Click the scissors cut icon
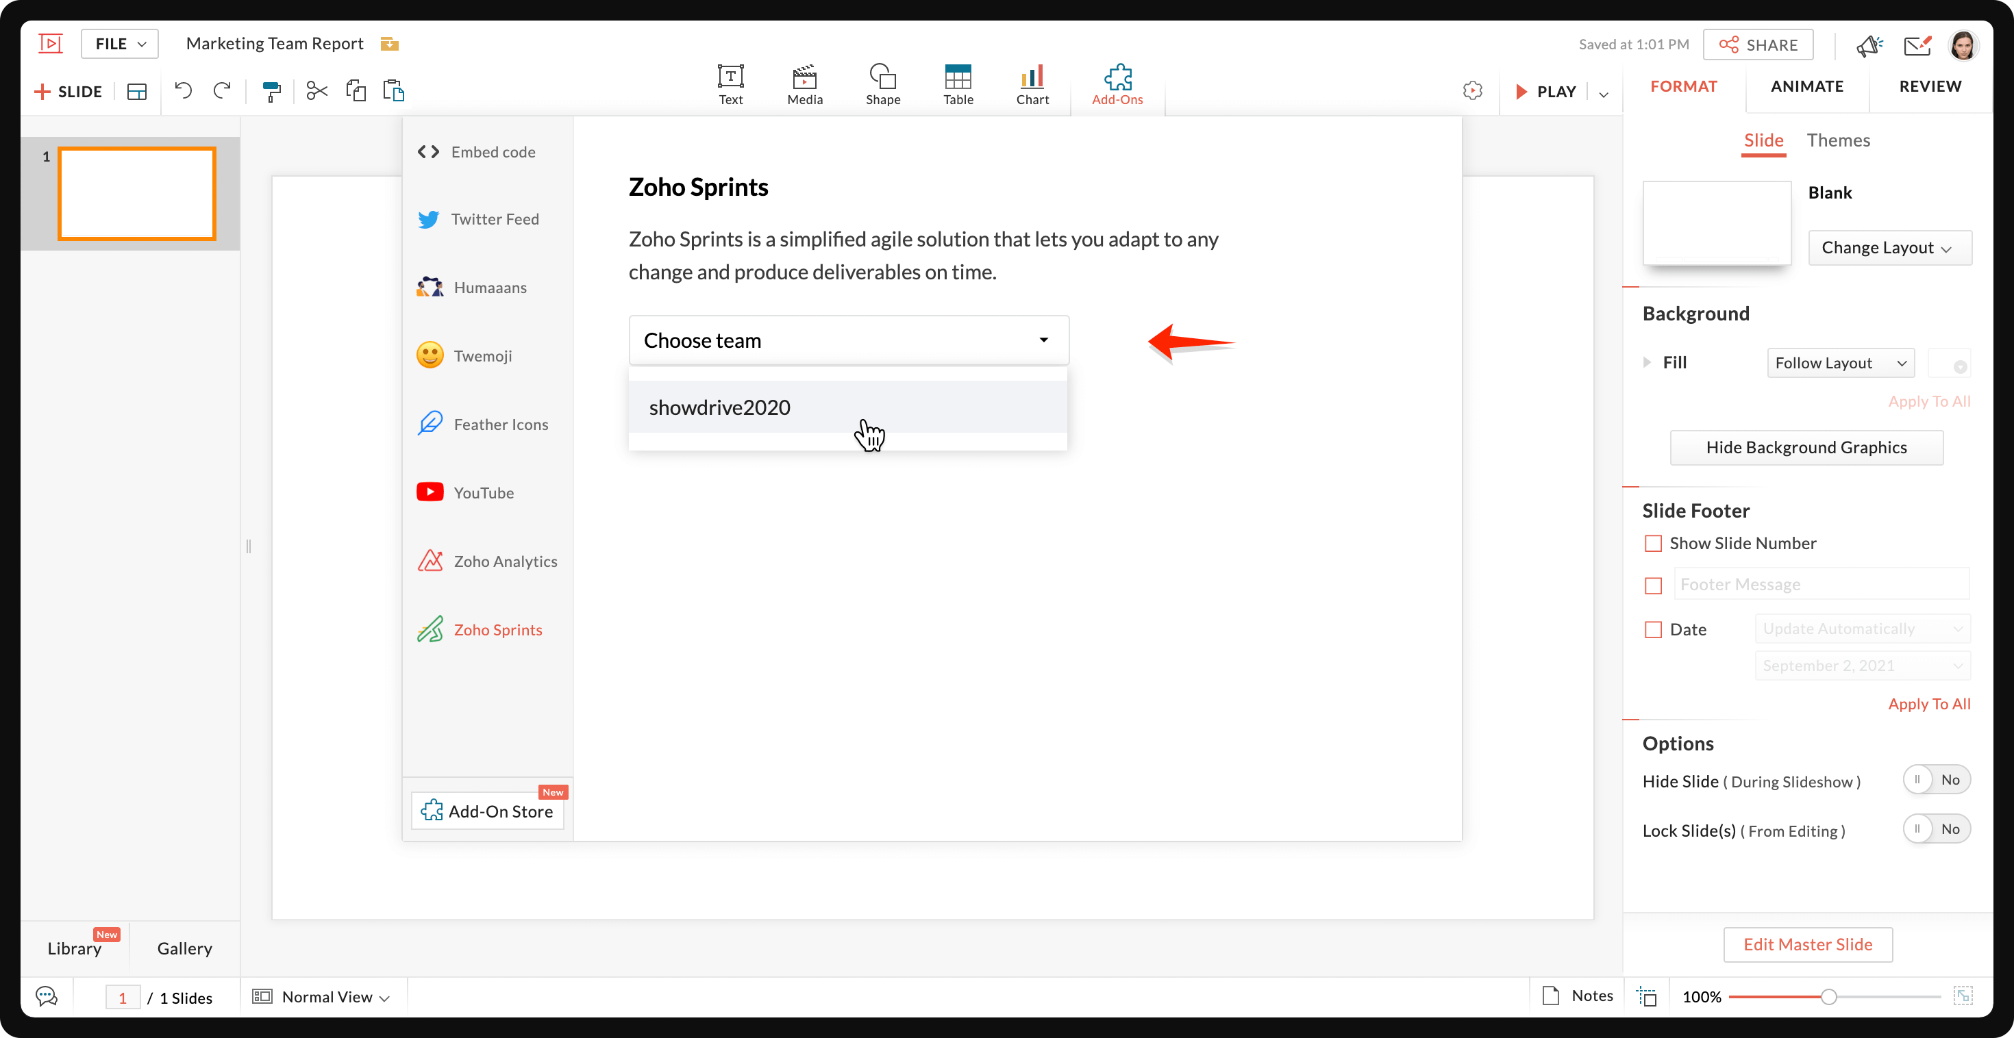2014x1038 pixels. tap(316, 90)
